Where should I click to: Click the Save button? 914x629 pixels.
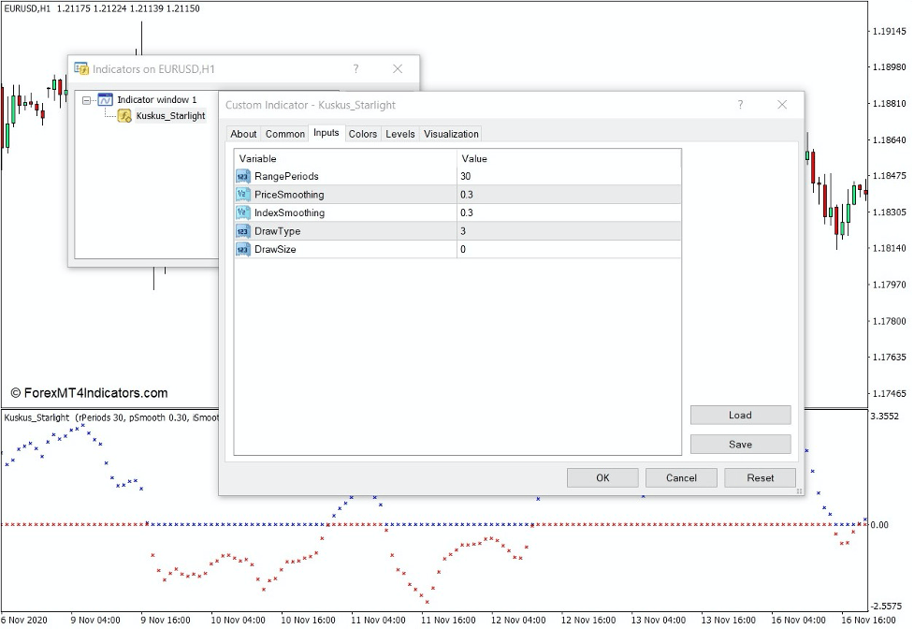[x=740, y=444]
